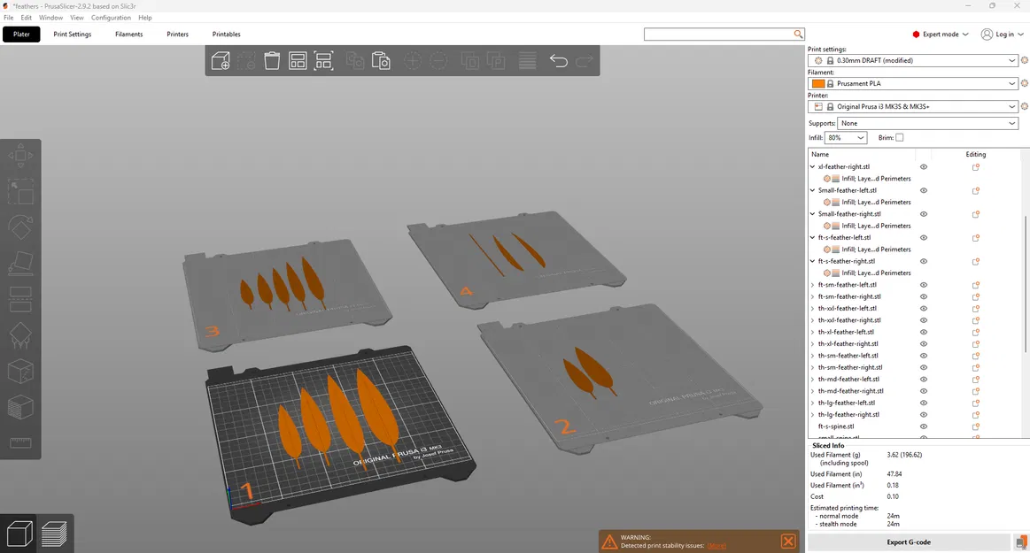Click the Redo arrow icon
This screenshot has width=1030, height=553.
(x=584, y=61)
